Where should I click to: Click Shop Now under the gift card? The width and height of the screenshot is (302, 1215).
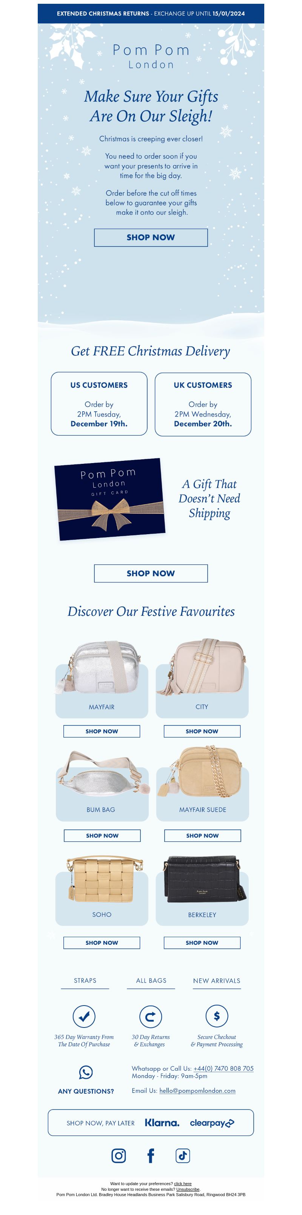tap(151, 573)
